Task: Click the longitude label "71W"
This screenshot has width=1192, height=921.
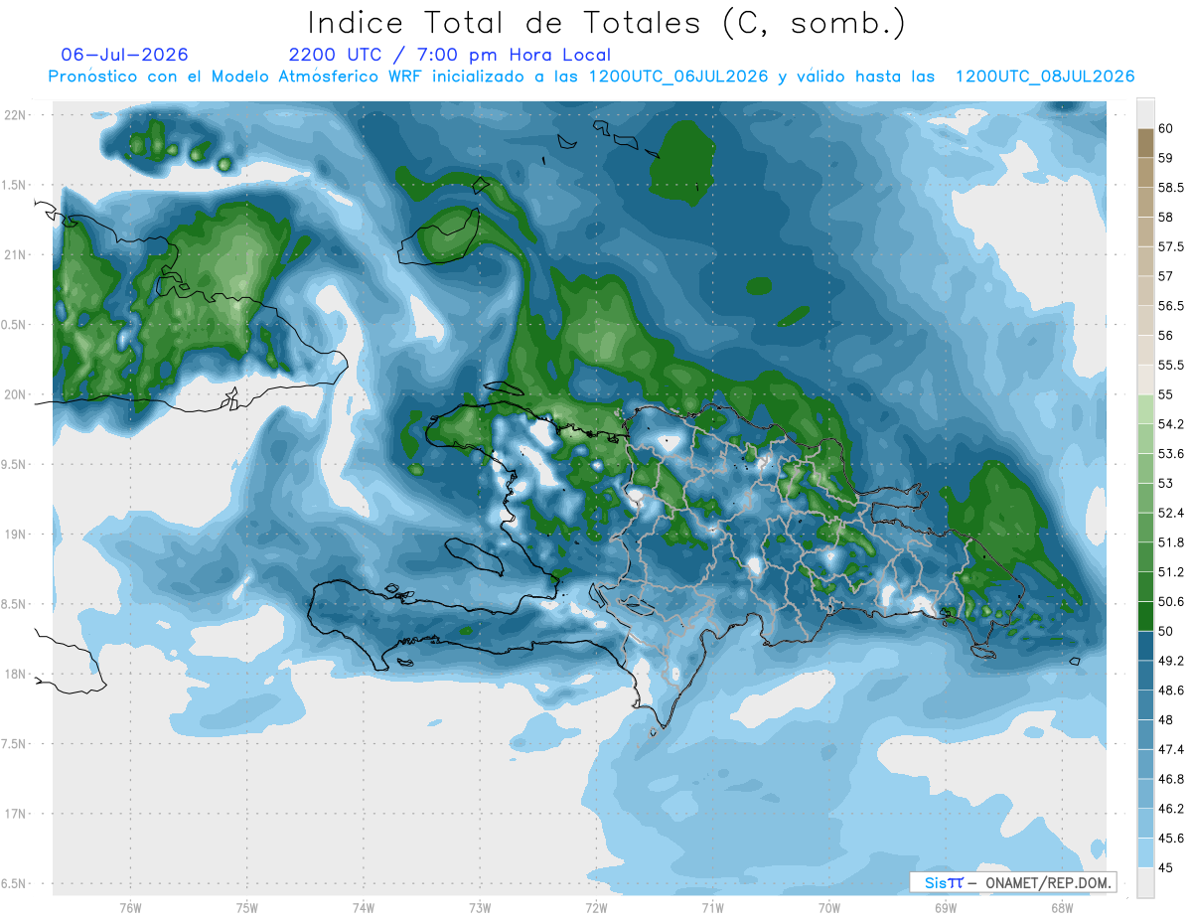Action: [712, 907]
